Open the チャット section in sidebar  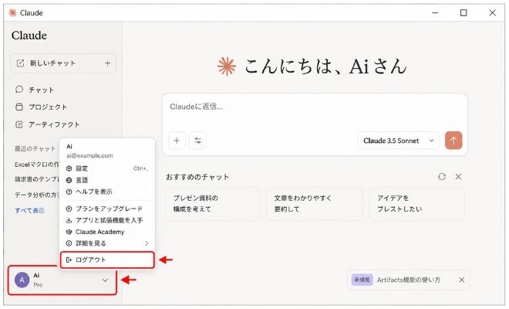pos(41,90)
